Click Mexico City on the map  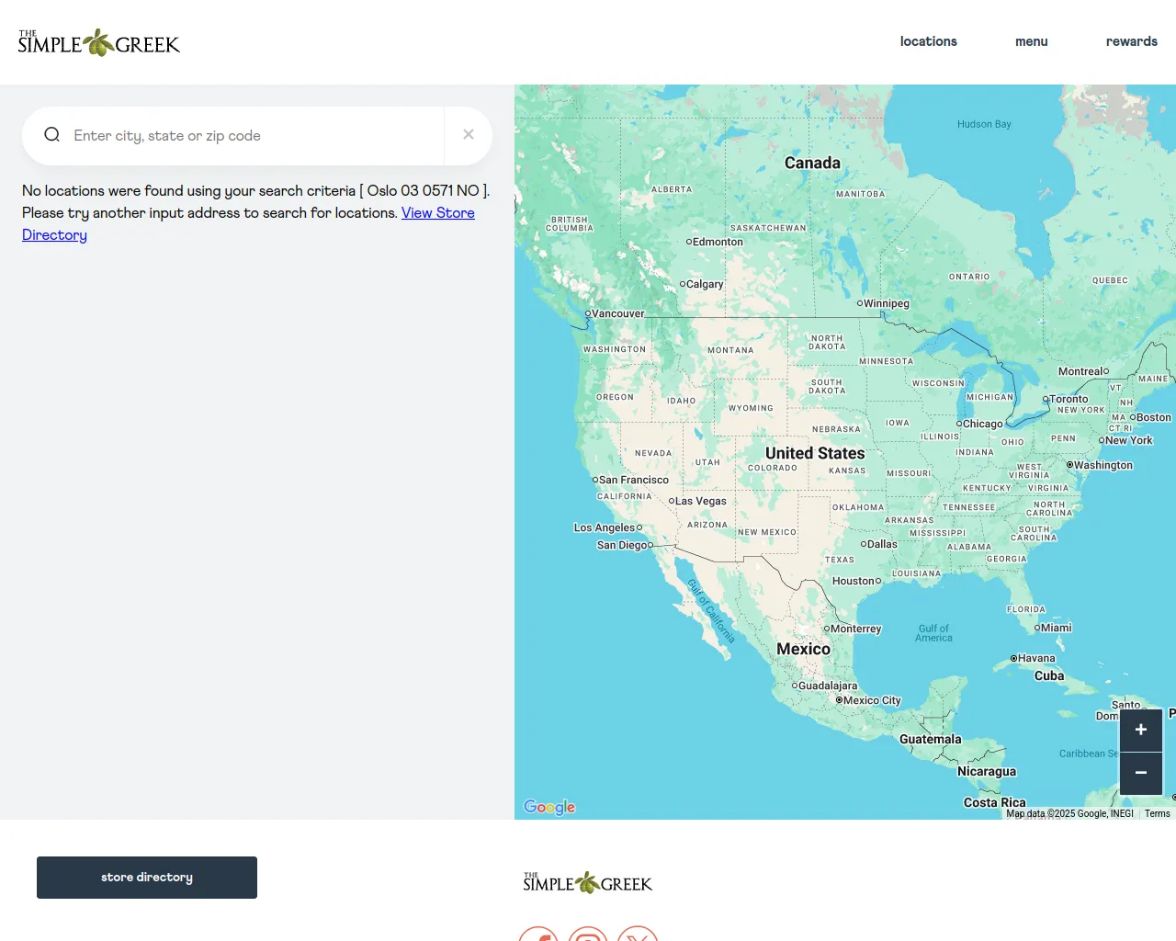[x=869, y=700]
